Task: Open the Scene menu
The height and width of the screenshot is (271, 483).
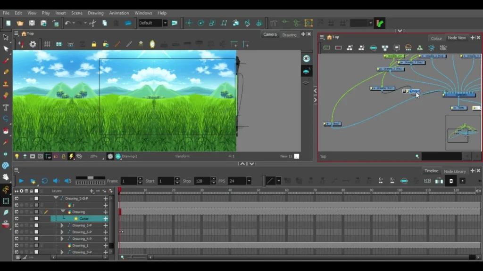Action: click(77, 13)
